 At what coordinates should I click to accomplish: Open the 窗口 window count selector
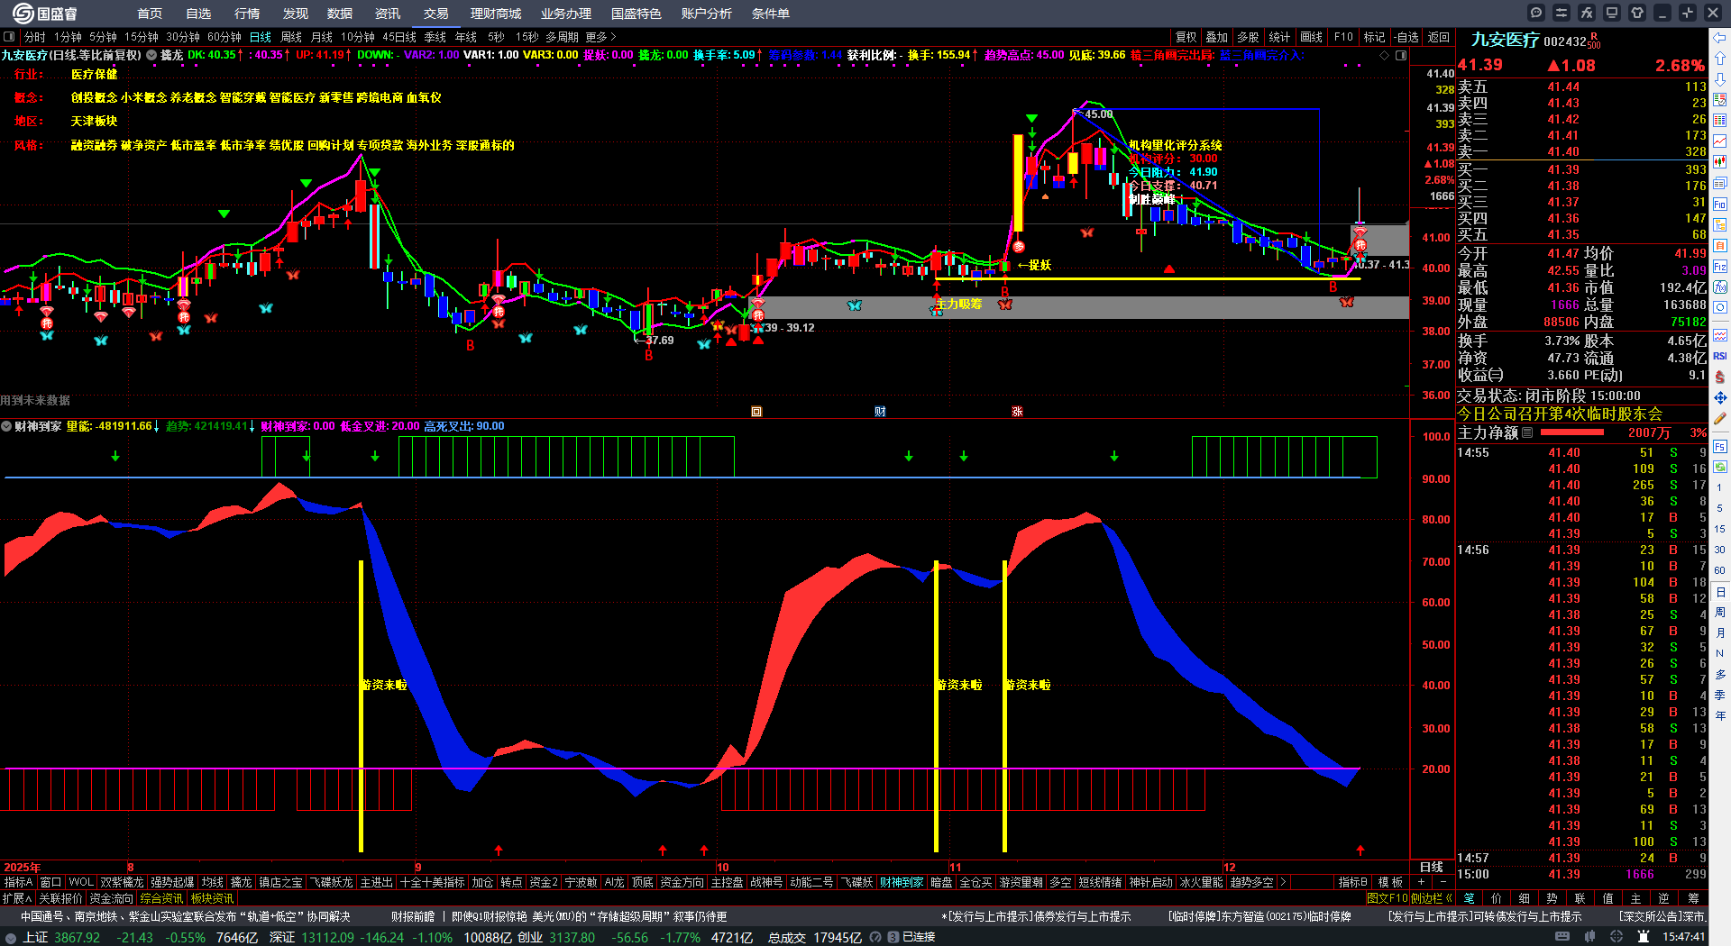click(x=50, y=882)
